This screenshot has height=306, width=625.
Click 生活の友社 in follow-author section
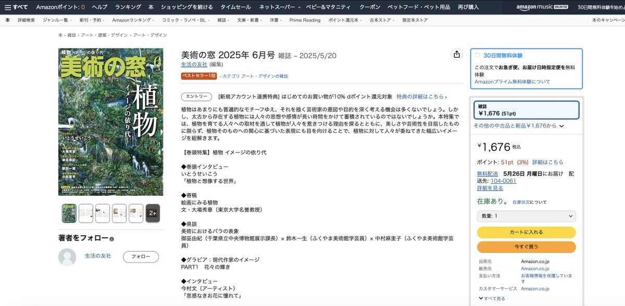pyautogui.click(x=98, y=256)
